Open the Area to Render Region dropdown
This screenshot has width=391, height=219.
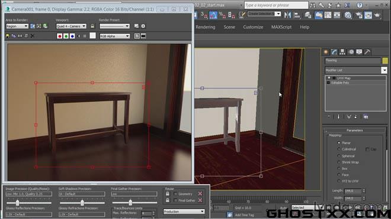point(17,26)
